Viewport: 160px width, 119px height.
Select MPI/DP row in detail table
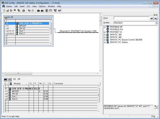tap(51, 91)
